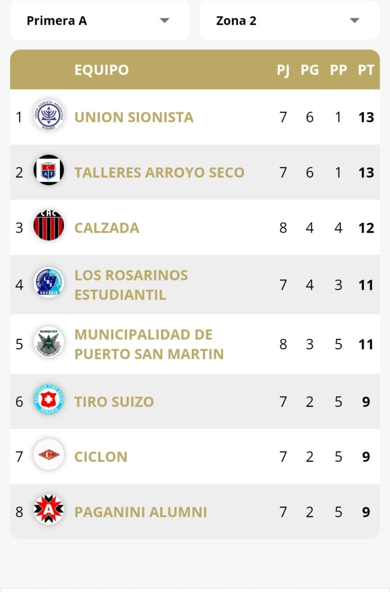Select the CALZADA team name
Viewport: 390px width, 592px height.
(107, 228)
